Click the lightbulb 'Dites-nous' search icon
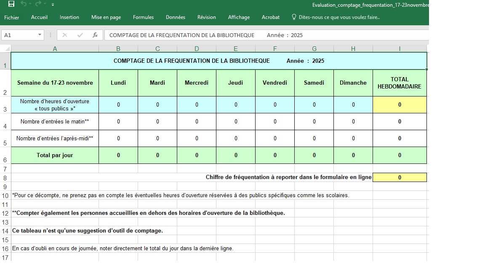Image resolution: width=485 pixels, height=273 pixels. [294, 17]
